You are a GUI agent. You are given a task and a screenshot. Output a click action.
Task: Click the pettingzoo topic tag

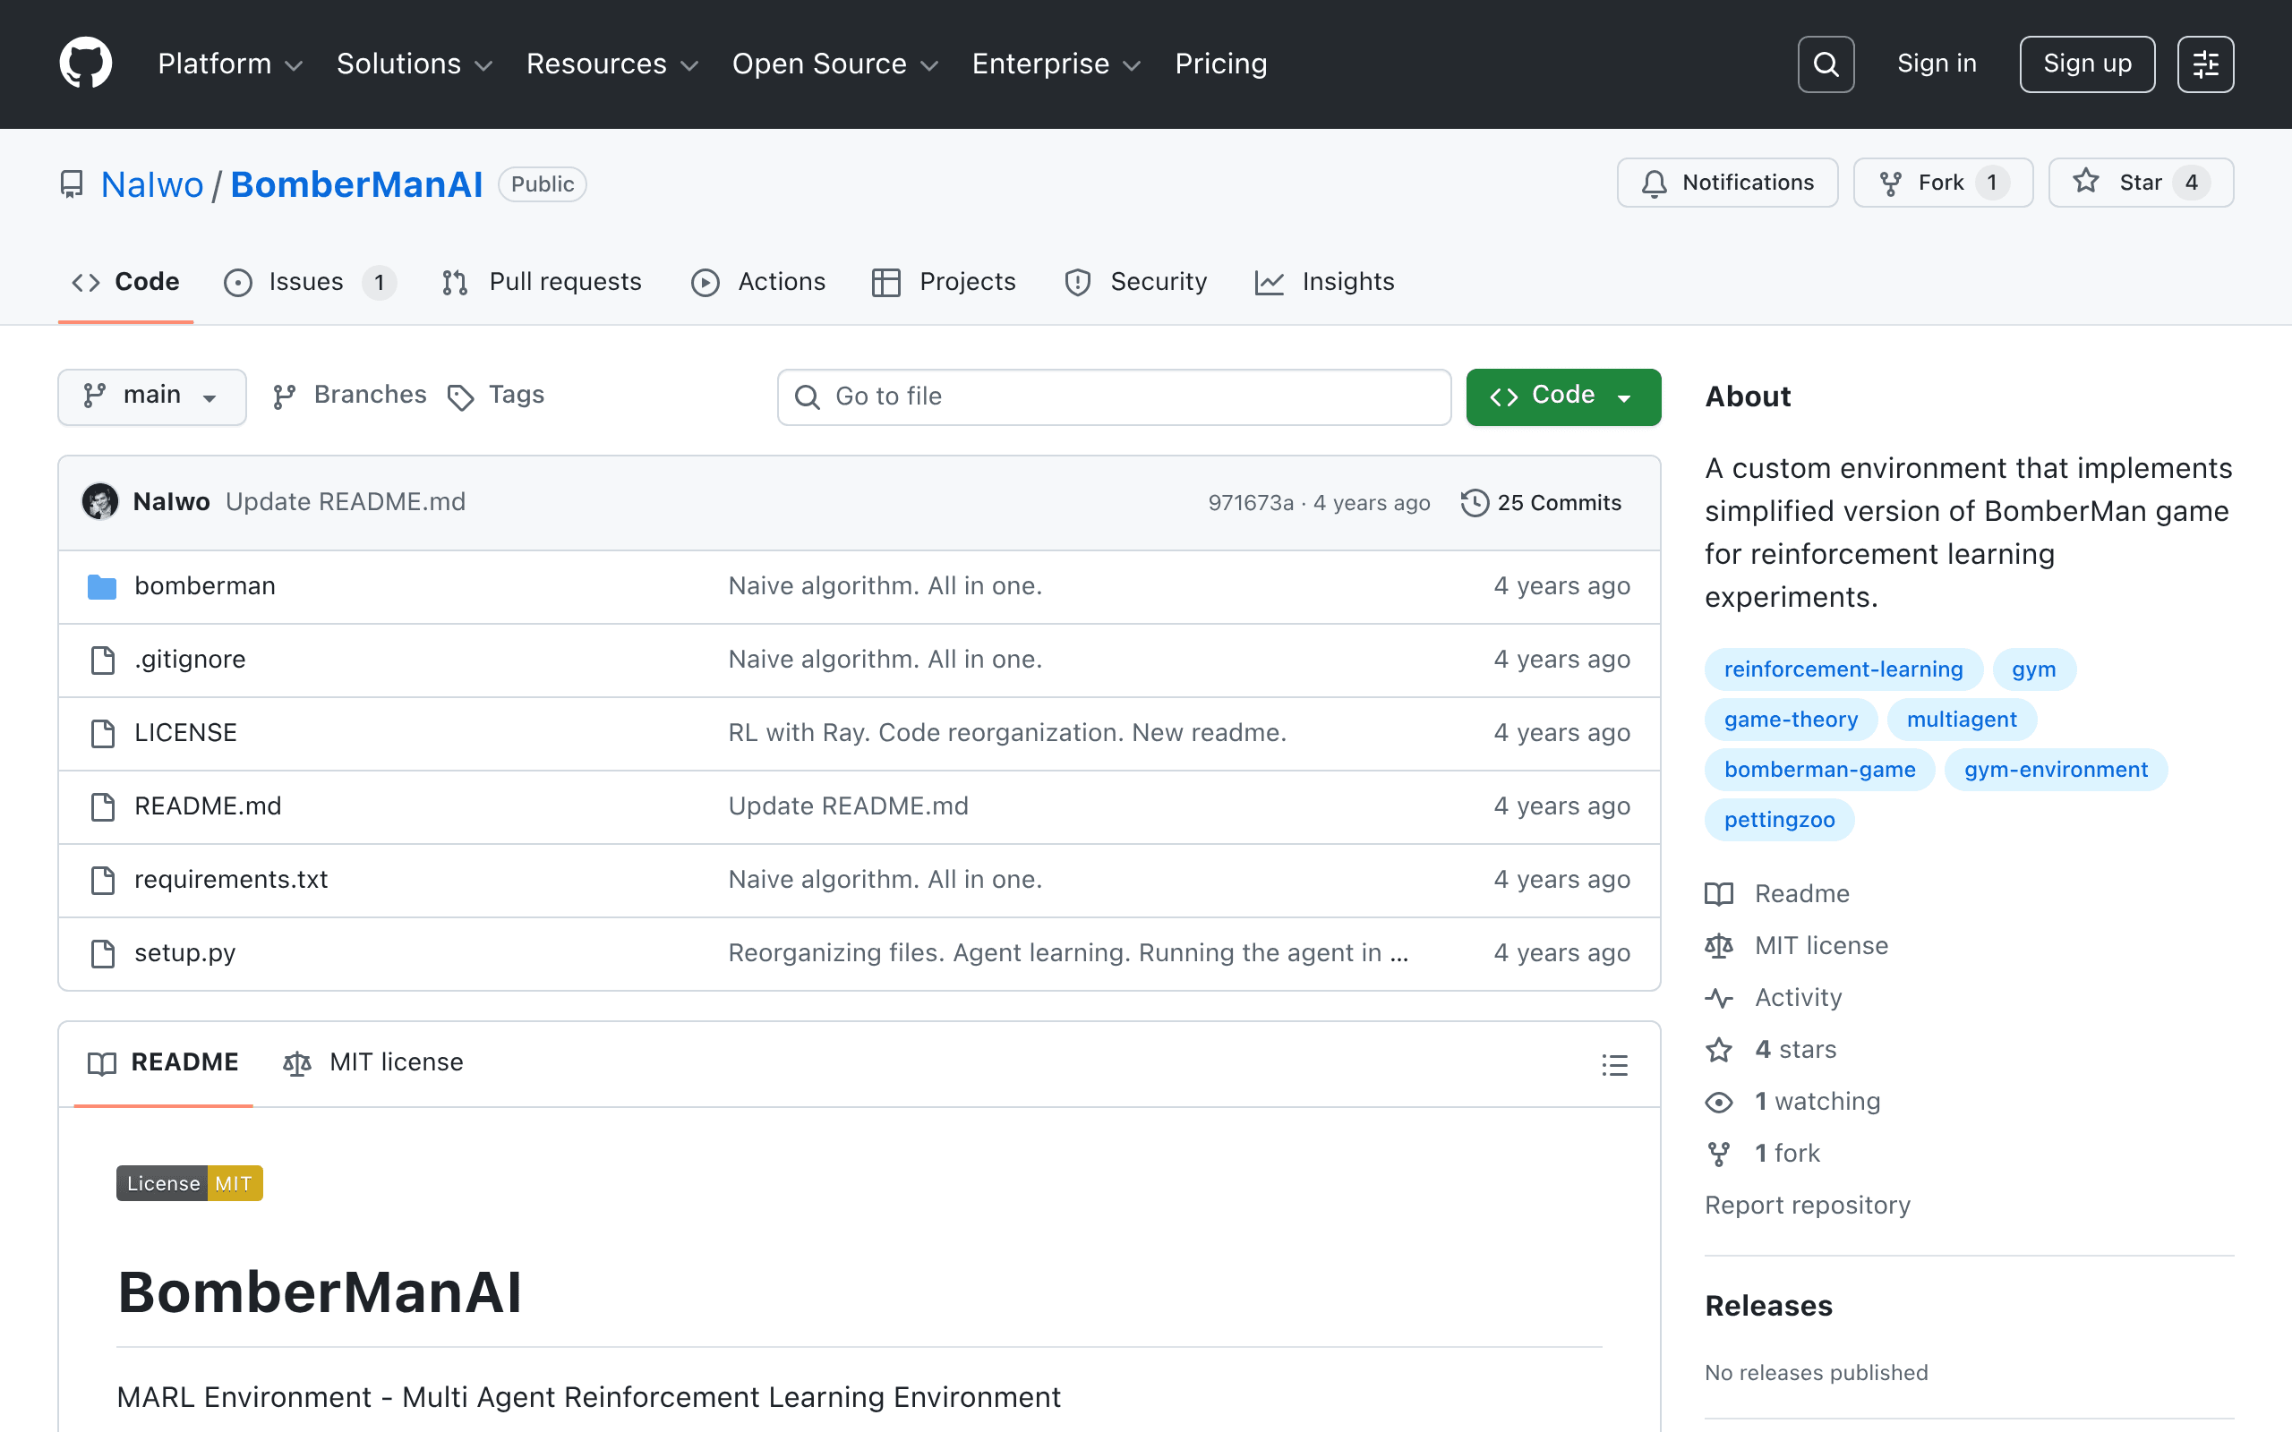[x=1780, y=820]
